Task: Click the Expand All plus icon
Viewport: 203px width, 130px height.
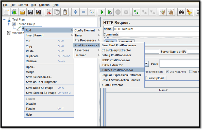Action: pyautogui.click(x=75, y=12)
